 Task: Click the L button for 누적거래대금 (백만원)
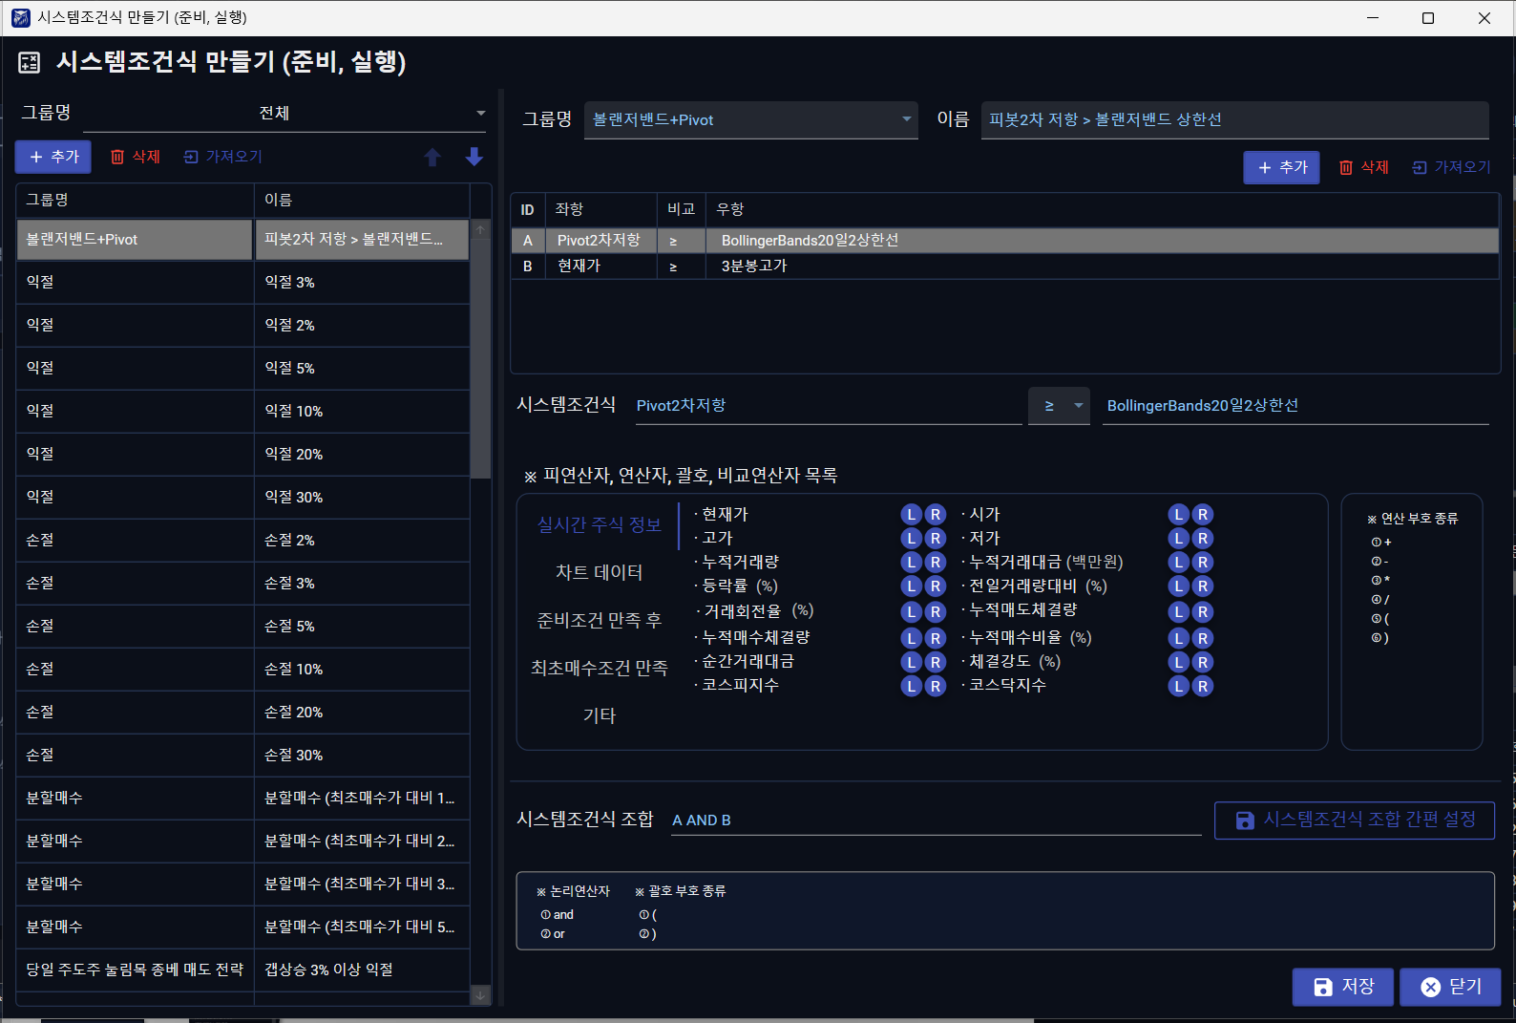point(1179,563)
